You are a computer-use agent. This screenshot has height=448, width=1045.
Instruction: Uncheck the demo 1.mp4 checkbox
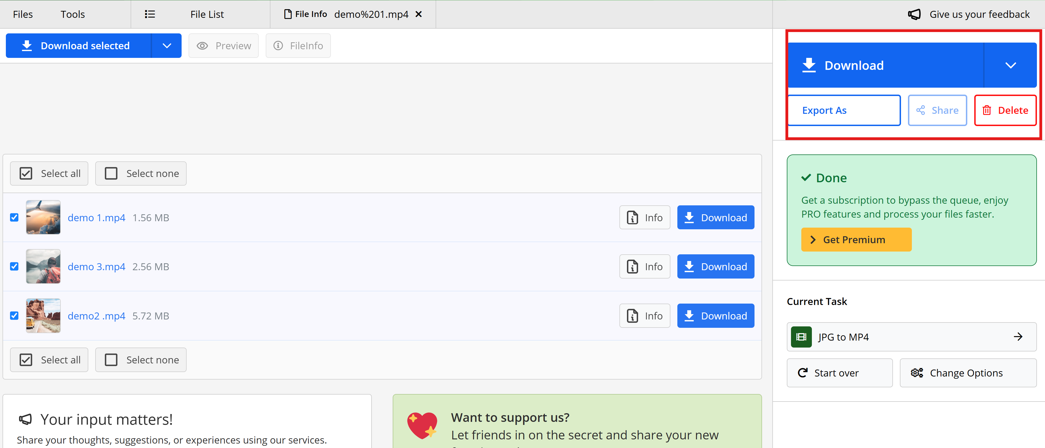tap(14, 218)
